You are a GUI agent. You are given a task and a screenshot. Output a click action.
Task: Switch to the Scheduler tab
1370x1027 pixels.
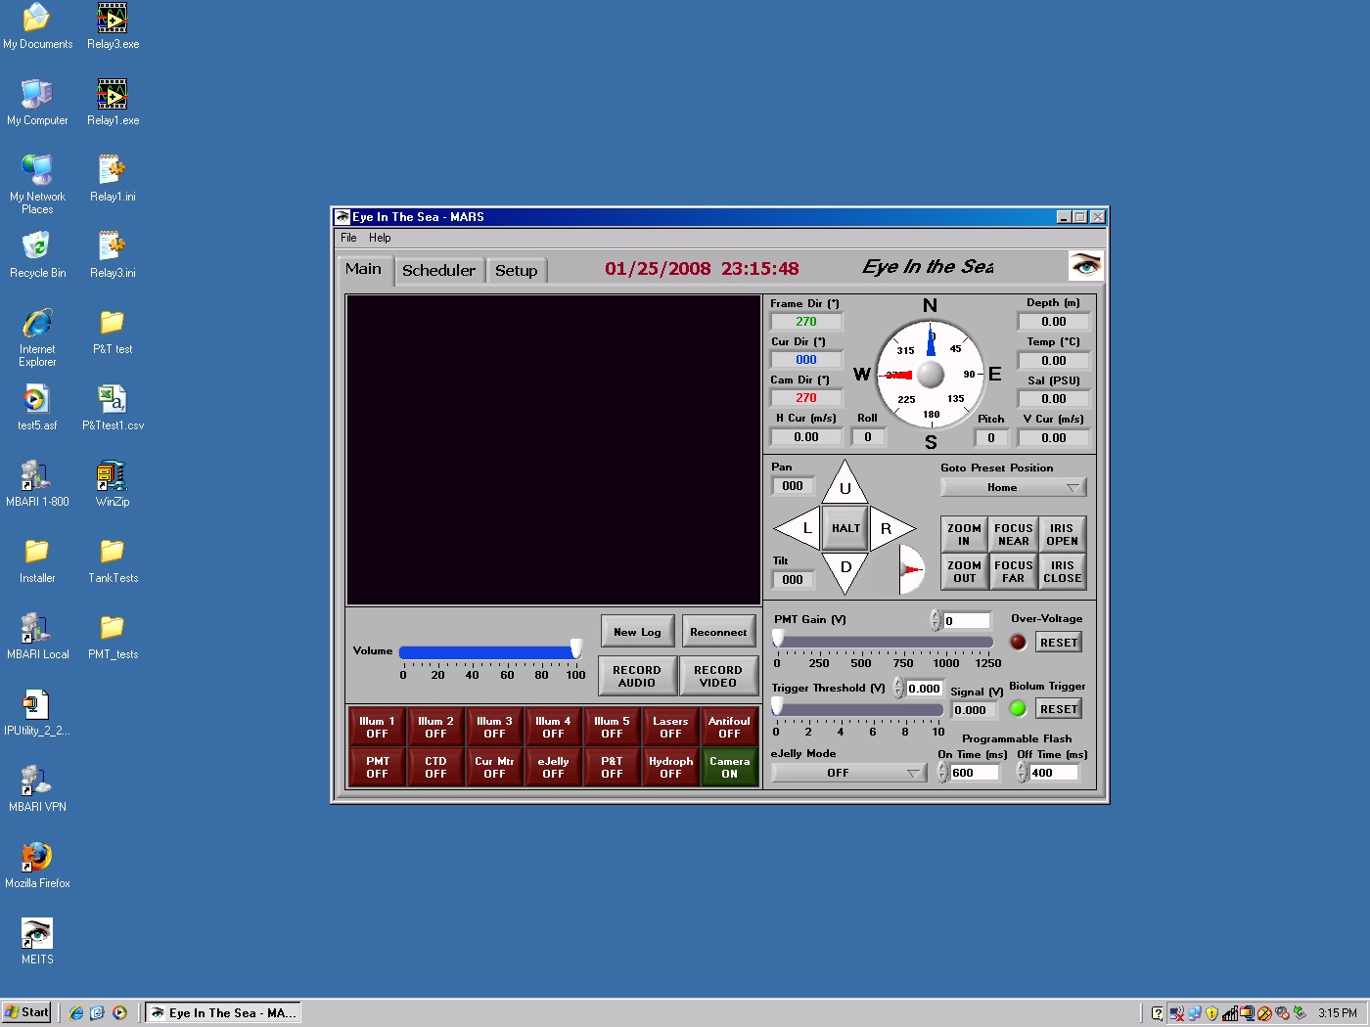coord(438,271)
